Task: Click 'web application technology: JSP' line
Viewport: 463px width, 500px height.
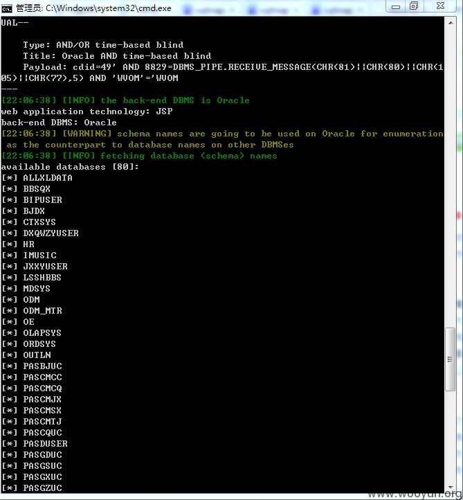Action: click(87, 111)
